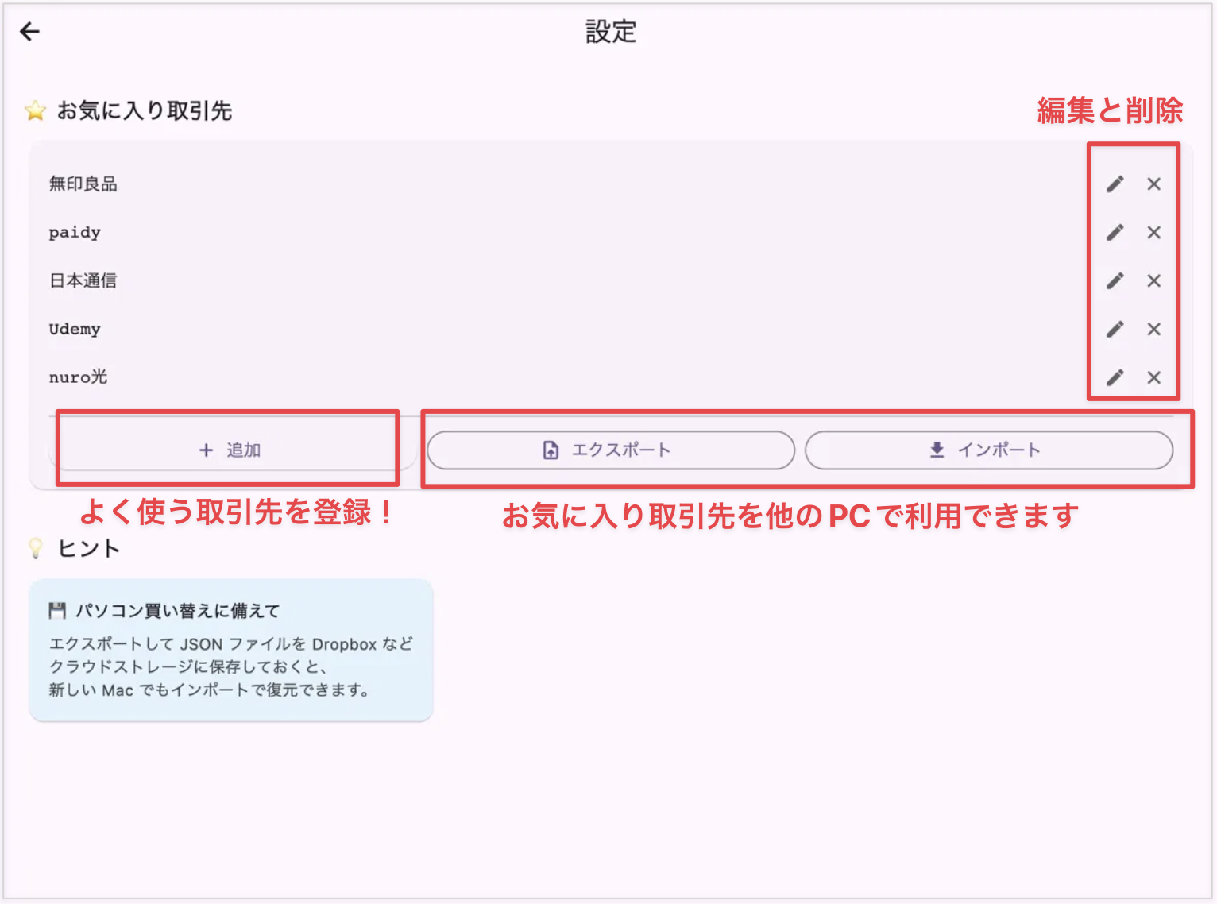Select the 日本通信 list row text
Screen dimensions: 1217x904
point(83,281)
